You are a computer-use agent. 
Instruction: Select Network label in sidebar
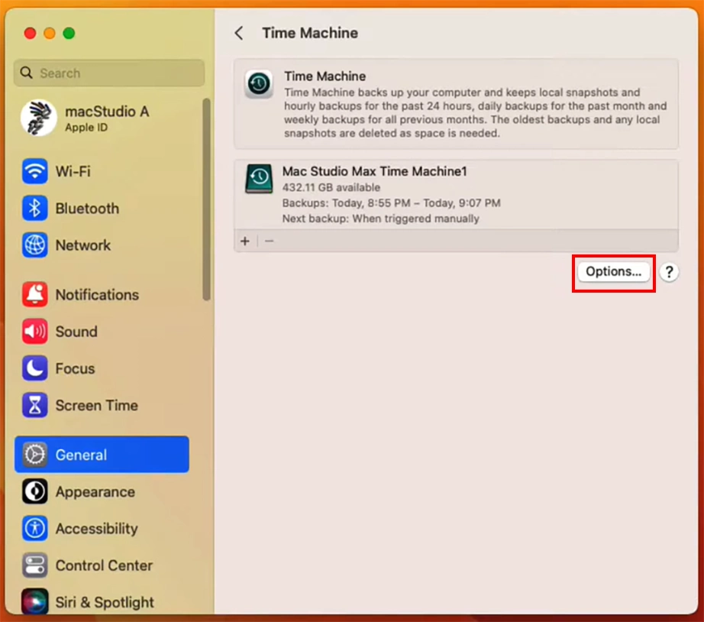click(x=83, y=245)
